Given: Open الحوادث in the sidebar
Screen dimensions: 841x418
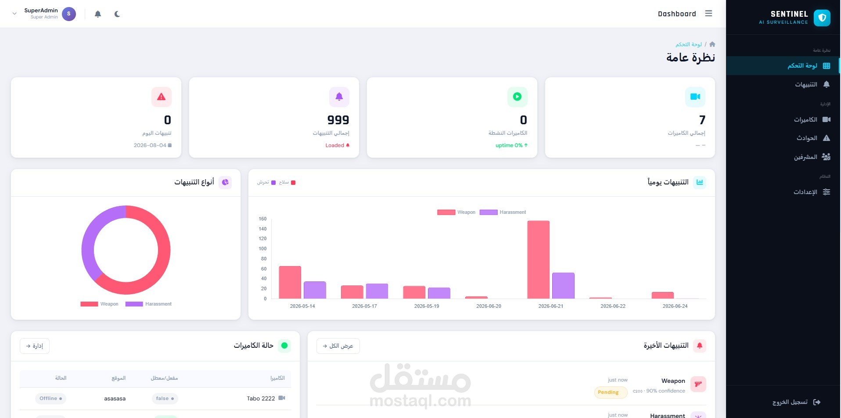Looking at the screenshot, I should (783, 138).
